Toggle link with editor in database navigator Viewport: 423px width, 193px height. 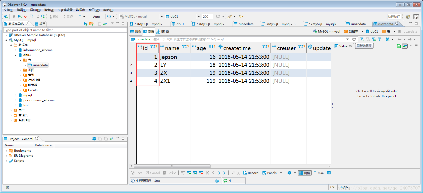pyautogui.click(x=105, y=24)
